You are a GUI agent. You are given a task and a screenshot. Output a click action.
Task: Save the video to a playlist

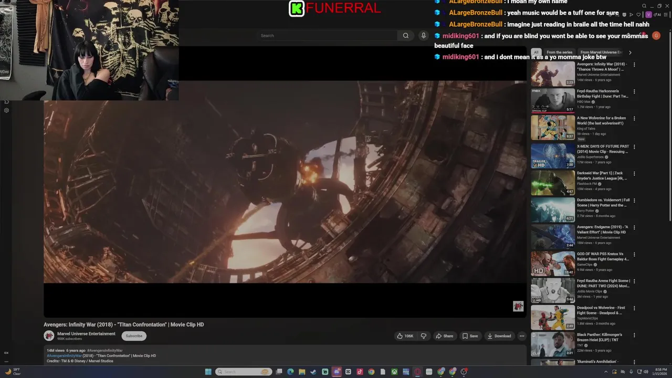pyautogui.click(x=470, y=336)
